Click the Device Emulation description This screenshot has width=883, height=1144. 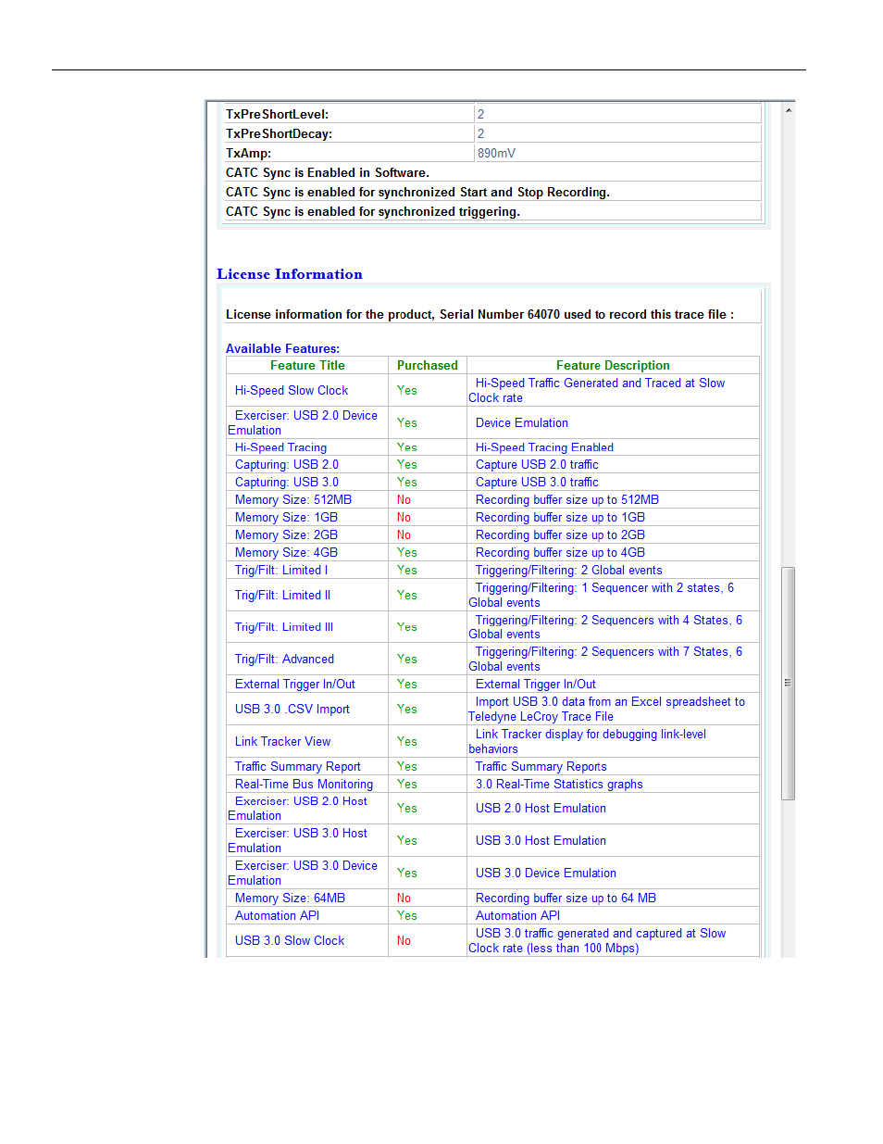pos(522,423)
